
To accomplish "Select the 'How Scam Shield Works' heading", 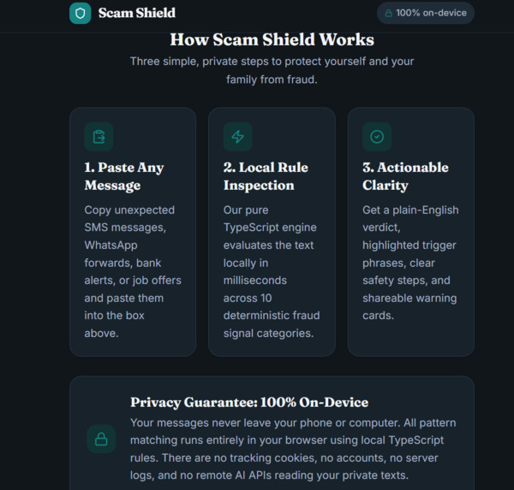I will coord(272,39).
